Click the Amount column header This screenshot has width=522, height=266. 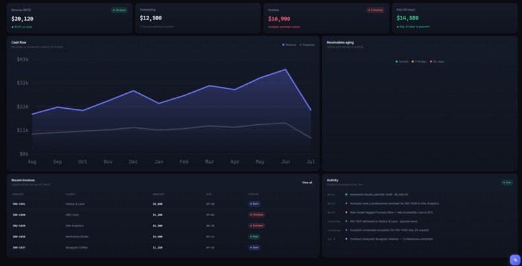tap(159, 194)
